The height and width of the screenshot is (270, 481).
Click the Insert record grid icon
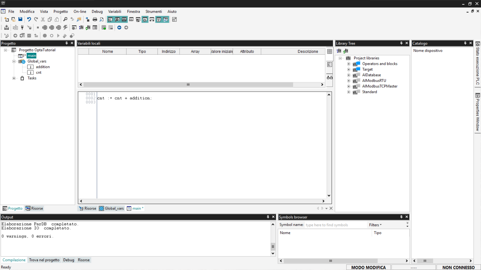(104, 27)
